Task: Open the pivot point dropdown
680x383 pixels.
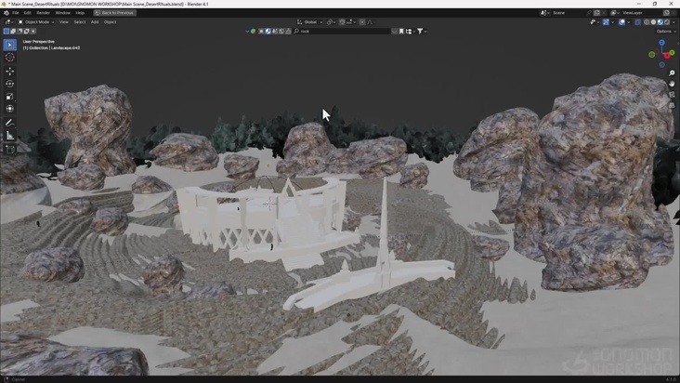Action: click(x=331, y=21)
